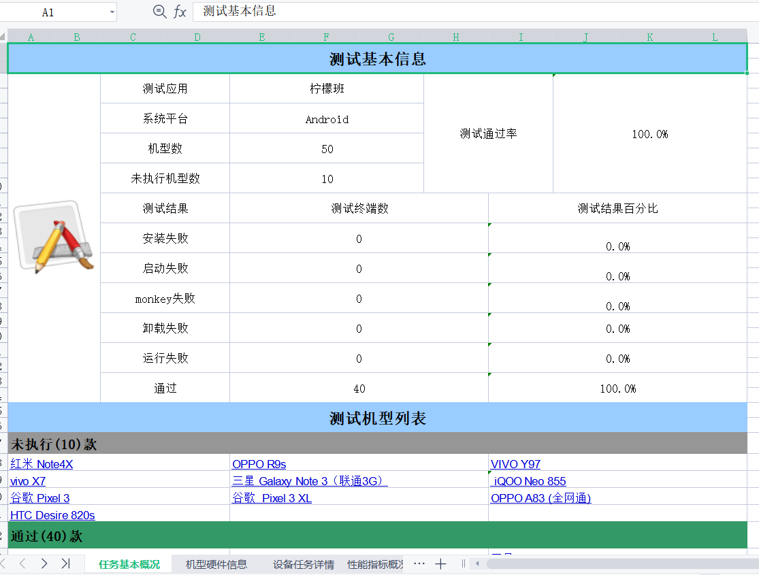Open the 谷歌 Pixel 3 XL hyperlink
The width and height of the screenshot is (759, 575).
click(x=272, y=498)
